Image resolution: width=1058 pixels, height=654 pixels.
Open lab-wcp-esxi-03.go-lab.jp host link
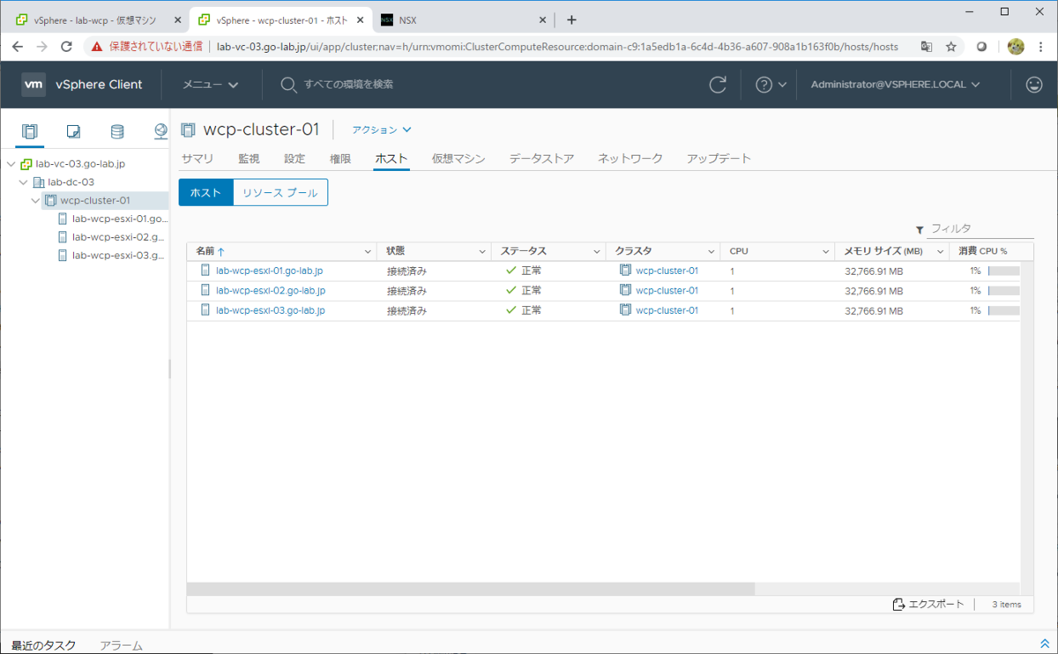point(271,310)
